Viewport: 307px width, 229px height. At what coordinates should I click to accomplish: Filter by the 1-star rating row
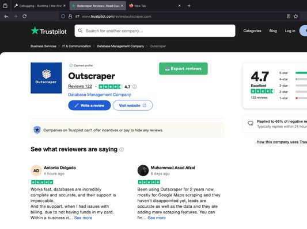293,98
